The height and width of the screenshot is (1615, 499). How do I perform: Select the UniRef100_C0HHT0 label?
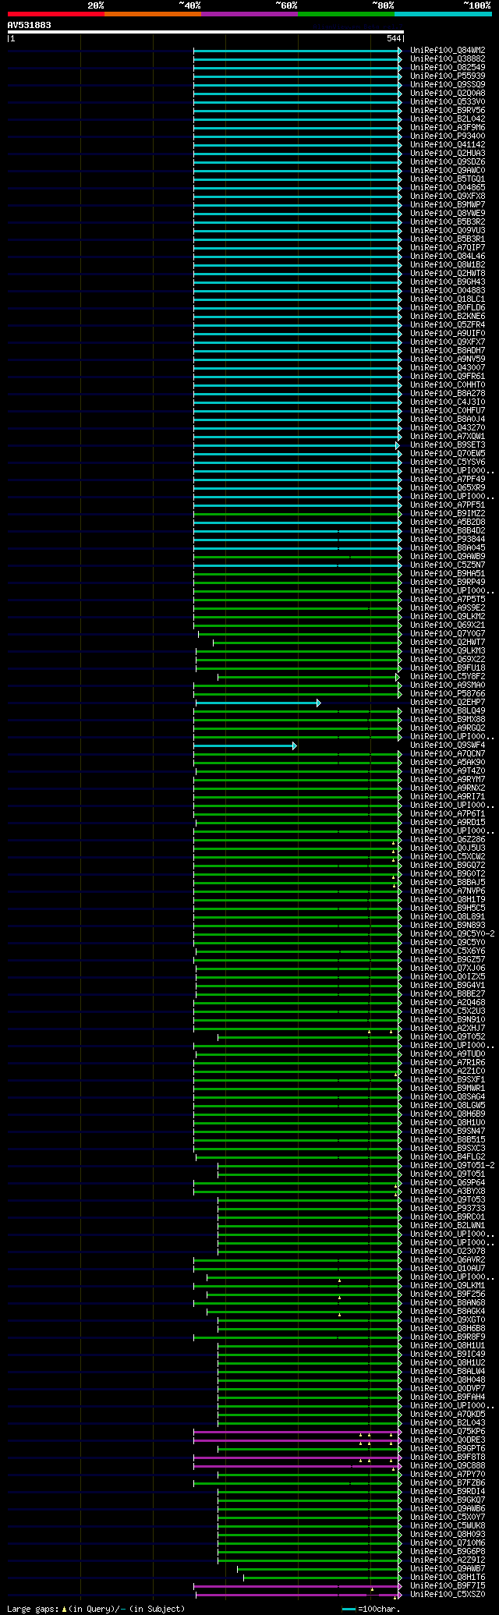(448, 385)
